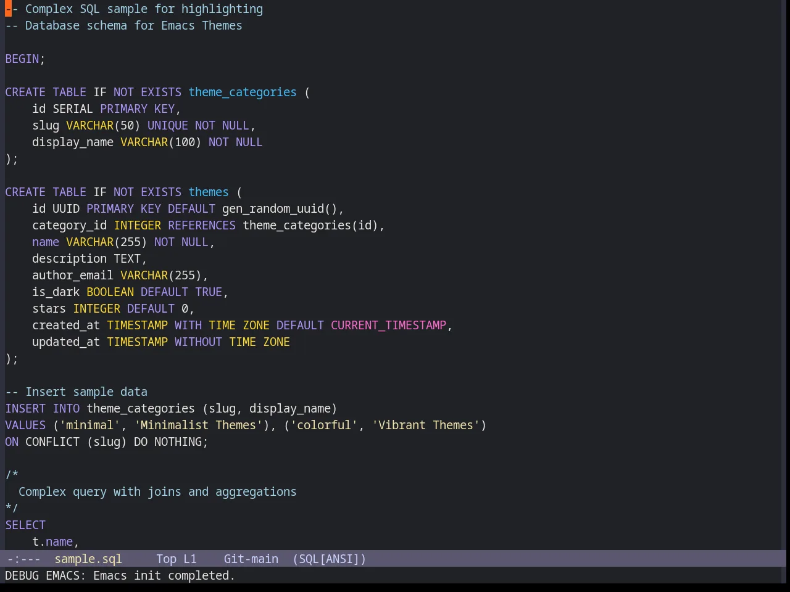Click the string 'Minimalist Themes'
The image size is (790, 592).
tap(198, 425)
